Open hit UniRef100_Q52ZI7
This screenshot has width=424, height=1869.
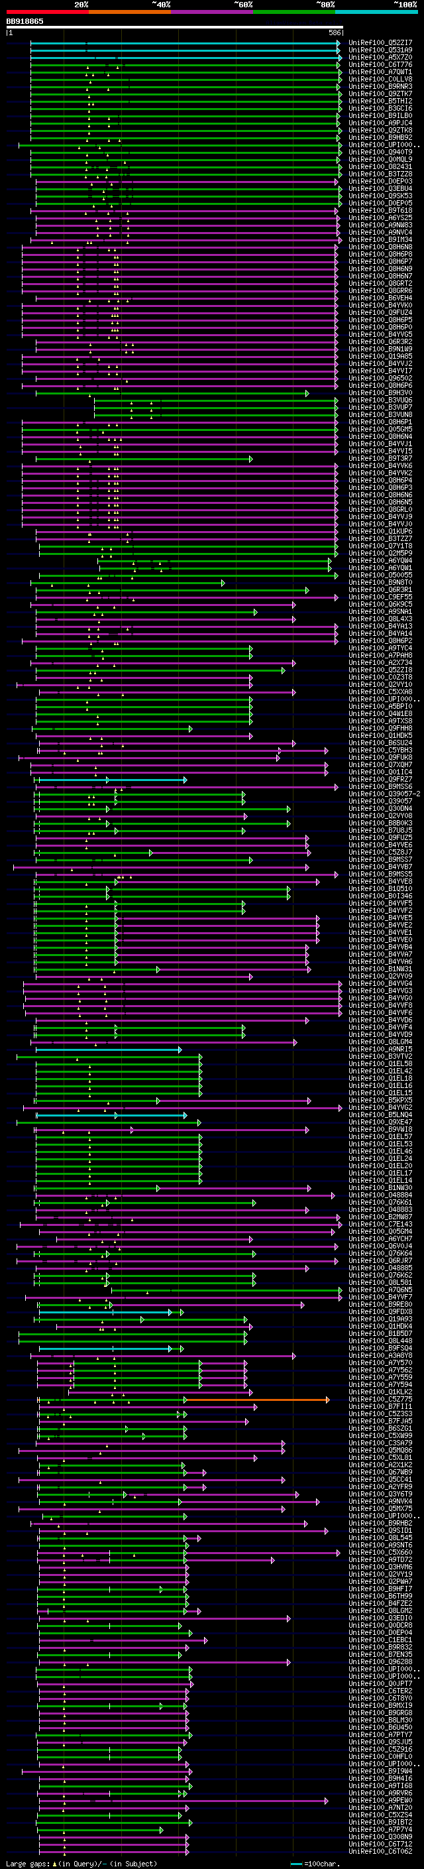[380, 43]
